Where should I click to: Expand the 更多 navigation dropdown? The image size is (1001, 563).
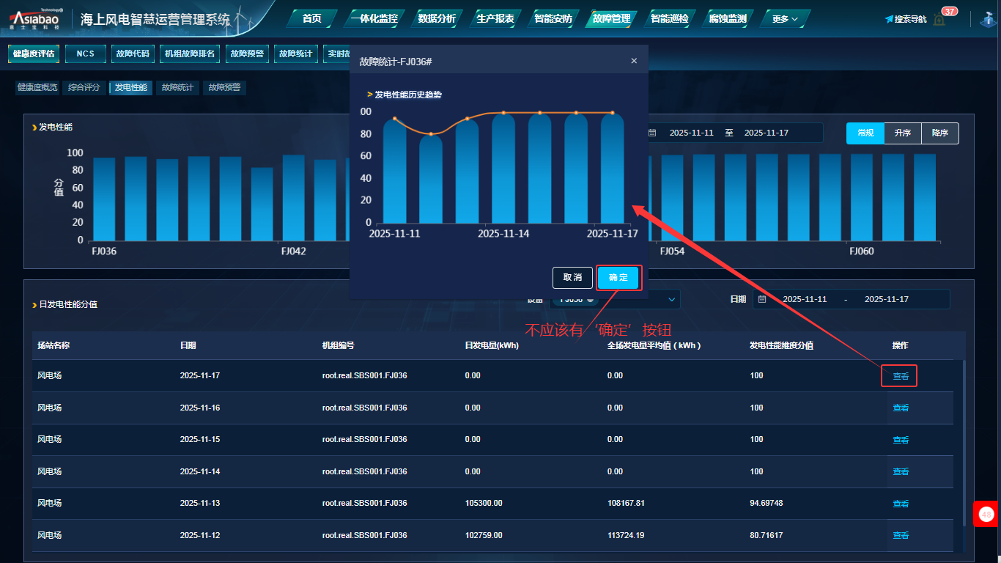[x=785, y=18]
